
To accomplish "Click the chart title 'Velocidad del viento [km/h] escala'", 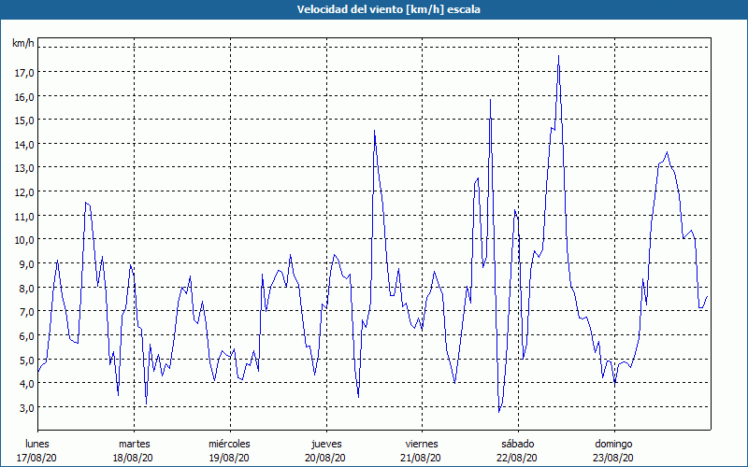I will (388, 9).
